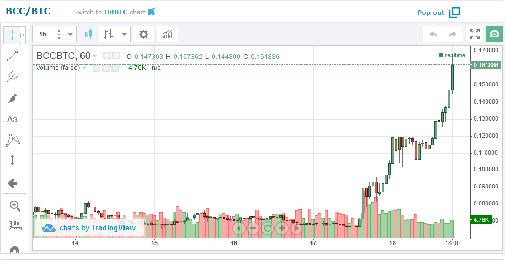The image size is (505, 260).
Task: Enter fullscreen mode for the chart
Action: (474, 34)
